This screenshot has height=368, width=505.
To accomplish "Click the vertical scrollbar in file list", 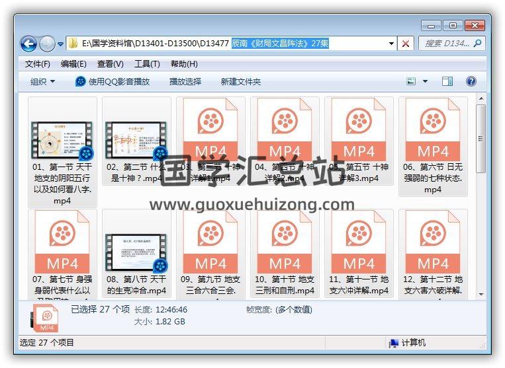I will coord(481,198).
